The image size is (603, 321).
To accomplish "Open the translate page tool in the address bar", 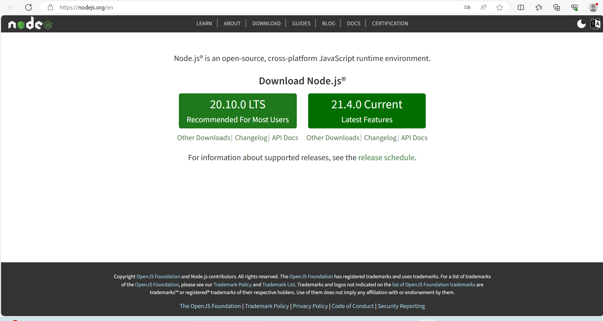I will (x=467, y=7).
